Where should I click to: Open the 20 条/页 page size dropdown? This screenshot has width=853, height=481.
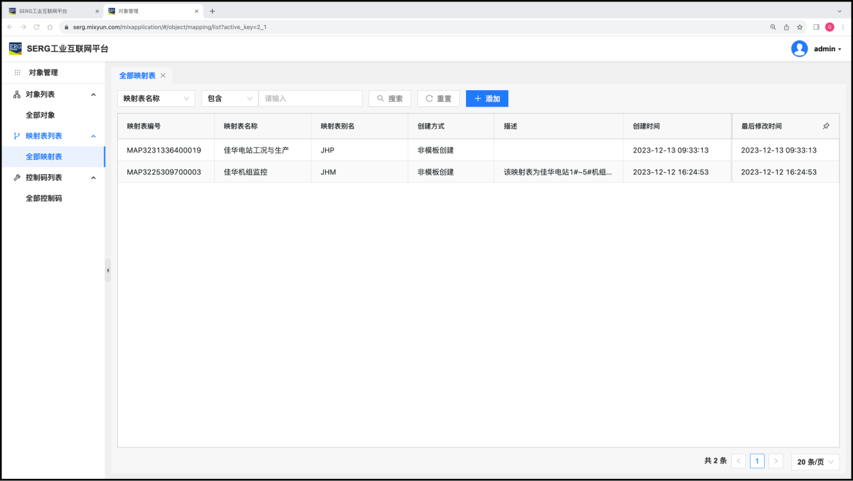815,461
